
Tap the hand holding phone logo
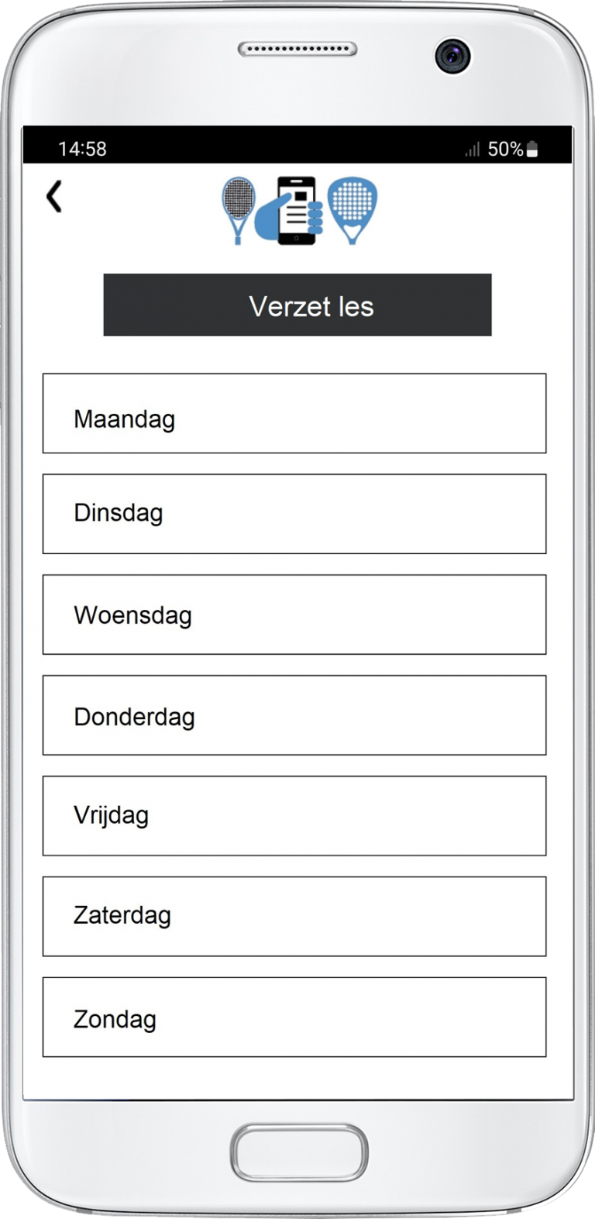291,211
